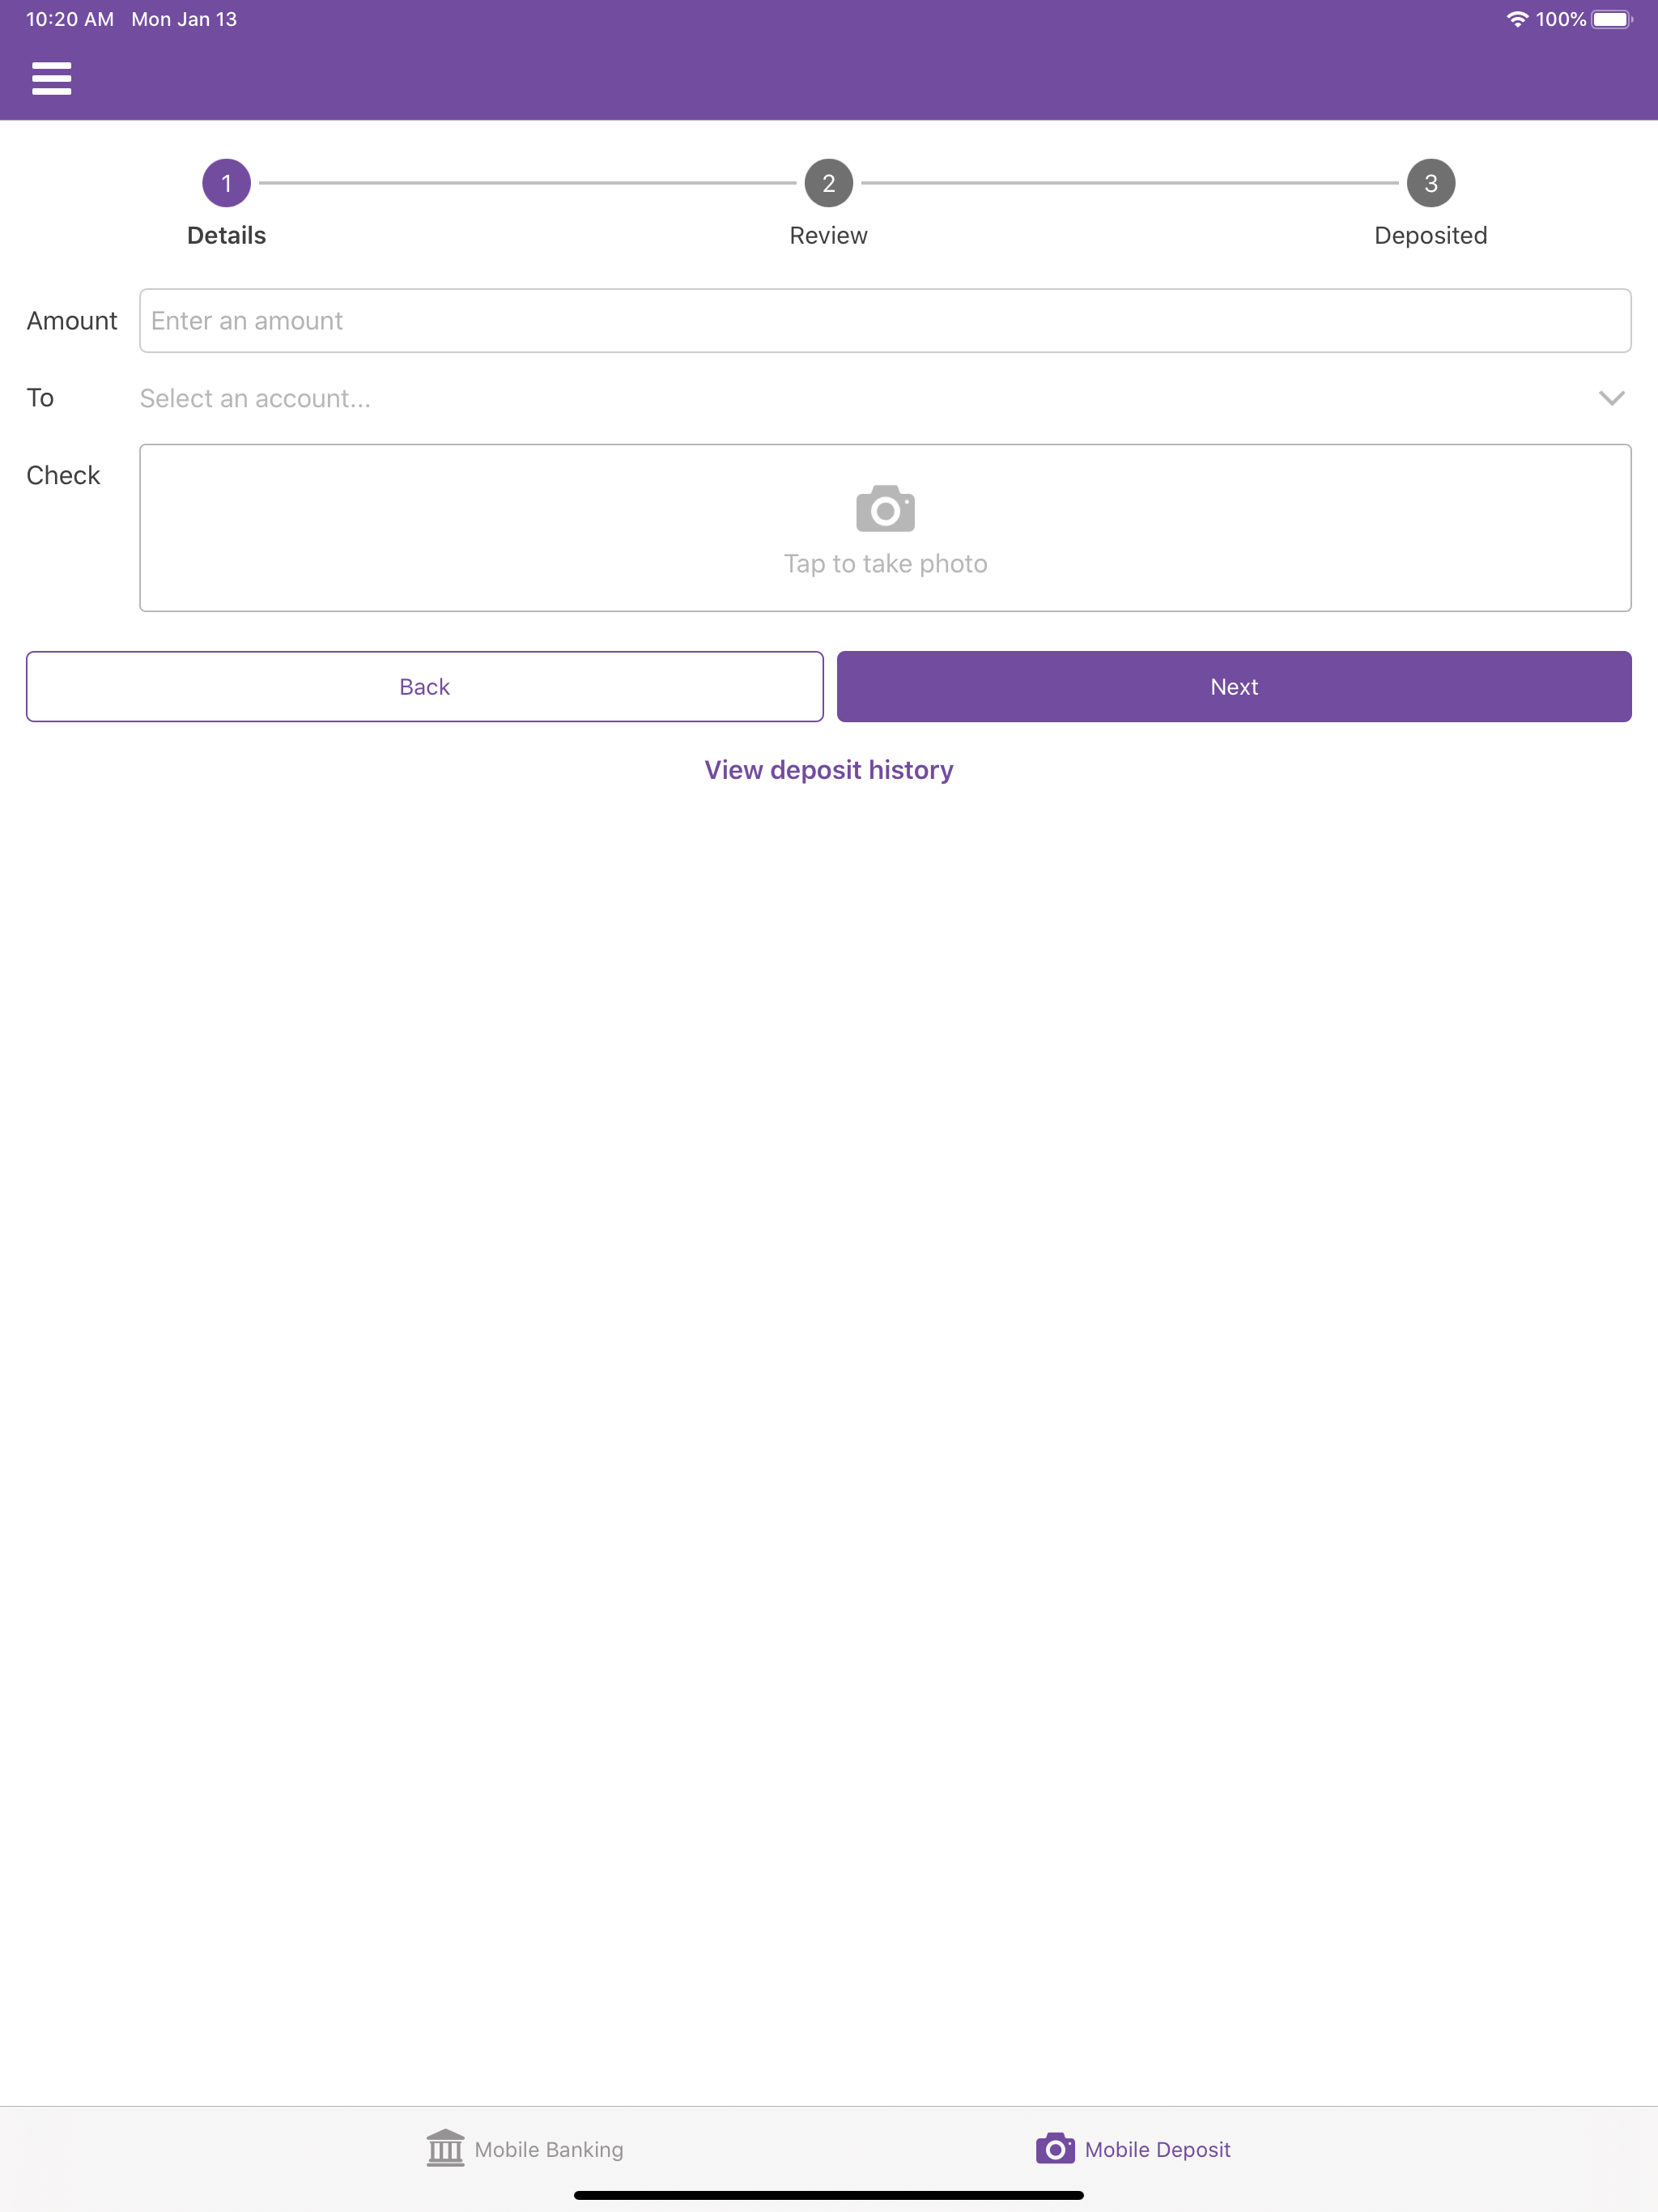Focus the Enter an amount field
This screenshot has width=1658, height=2212.
point(885,321)
